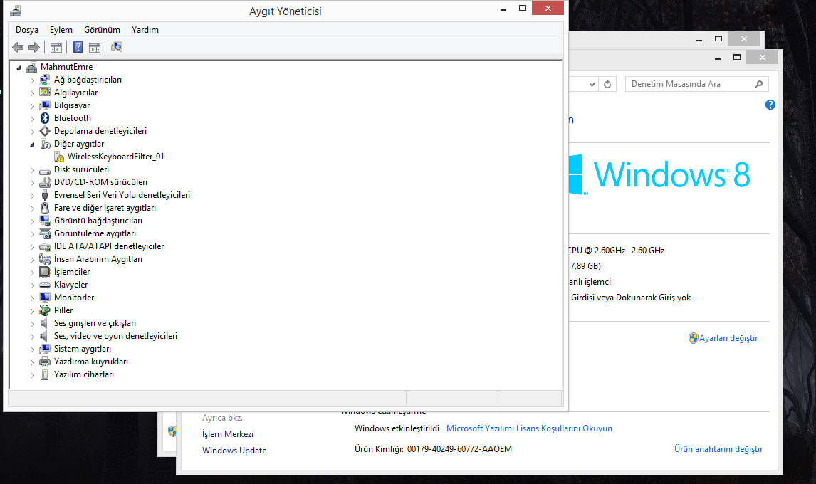The height and width of the screenshot is (484, 816).
Task: Click the DVD/CD-ROM sürücüleri disc icon
Action: point(45,182)
